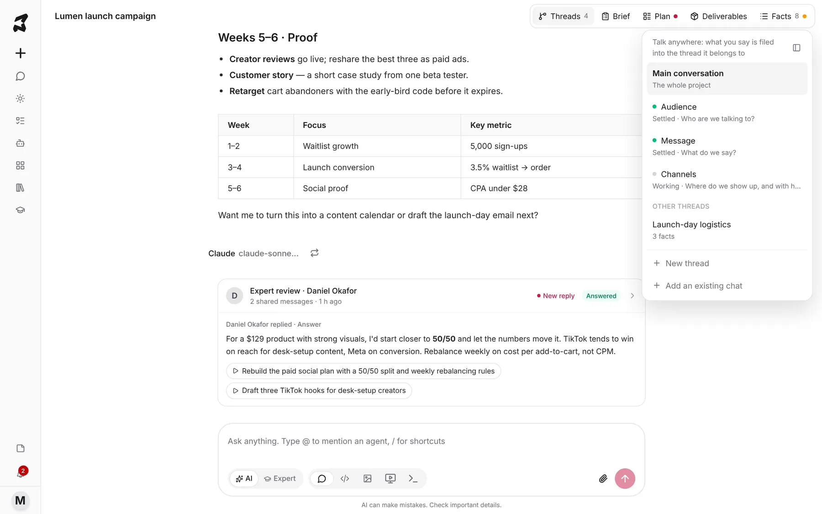Open the Channels thread
Viewport: 822px width, 514px height.
727,180
